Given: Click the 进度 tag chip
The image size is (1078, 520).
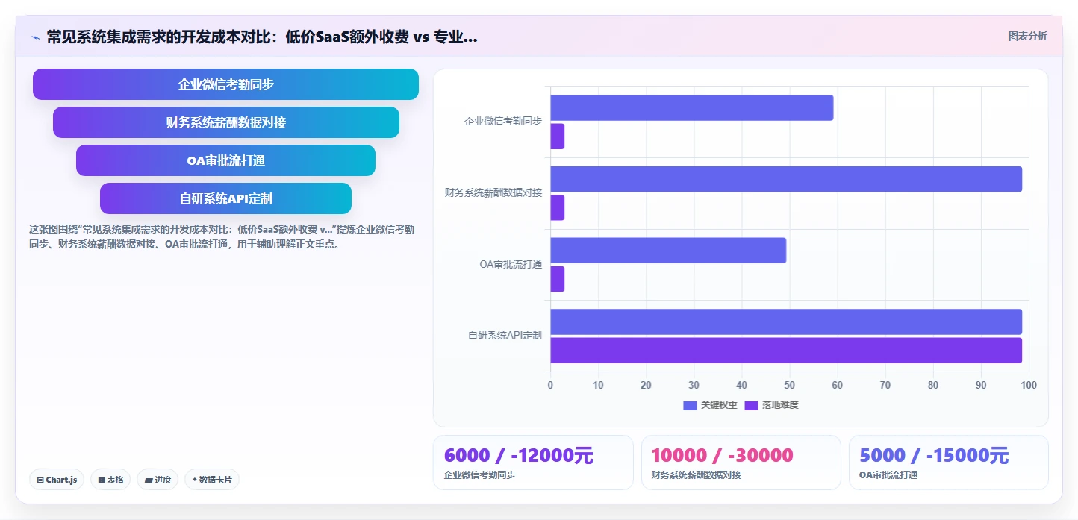Looking at the screenshot, I should tap(158, 480).
